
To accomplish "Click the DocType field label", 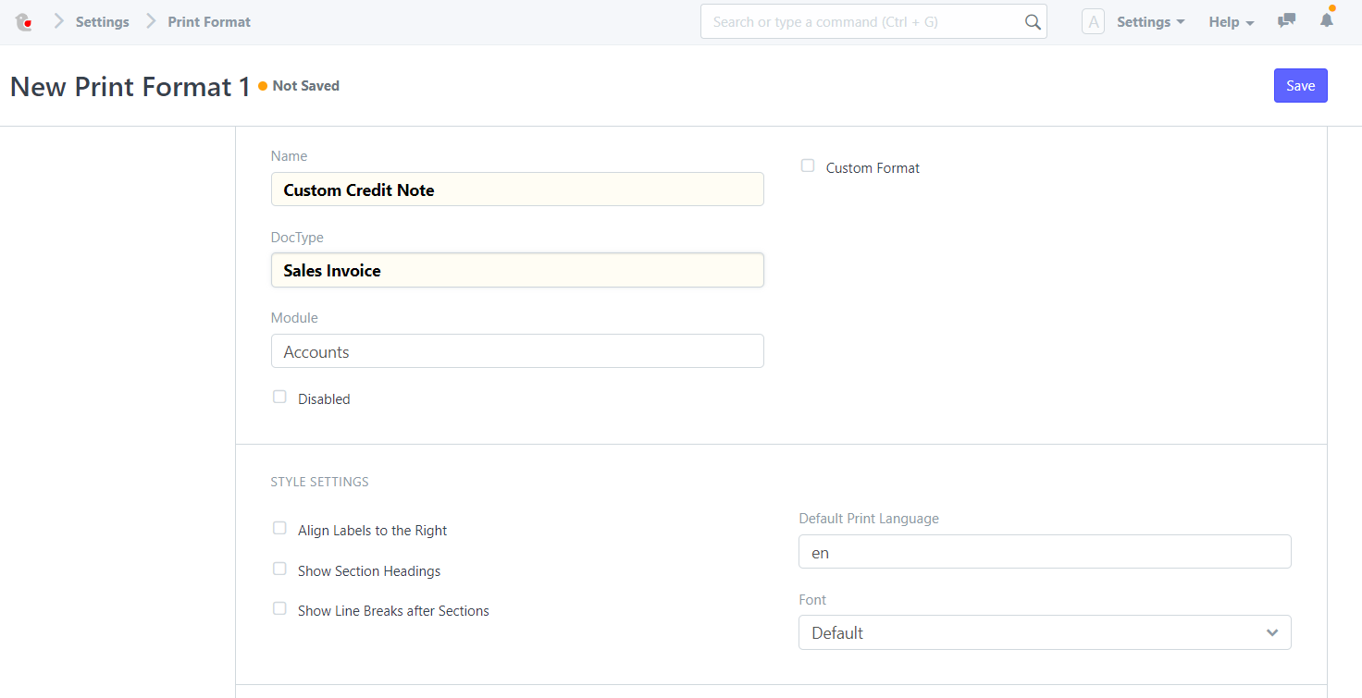I will pos(297,238).
